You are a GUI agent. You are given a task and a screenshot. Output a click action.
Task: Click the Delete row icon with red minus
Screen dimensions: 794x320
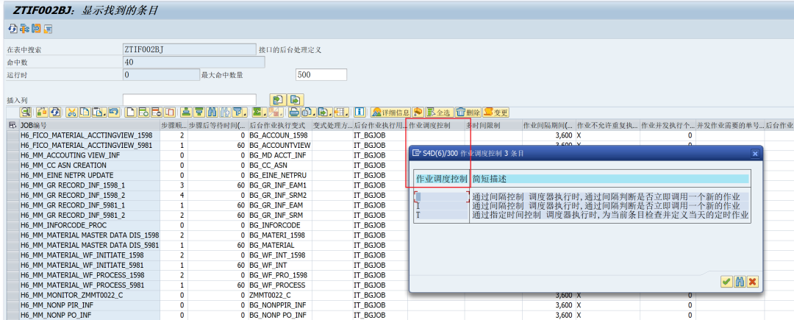(x=157, y=112)
